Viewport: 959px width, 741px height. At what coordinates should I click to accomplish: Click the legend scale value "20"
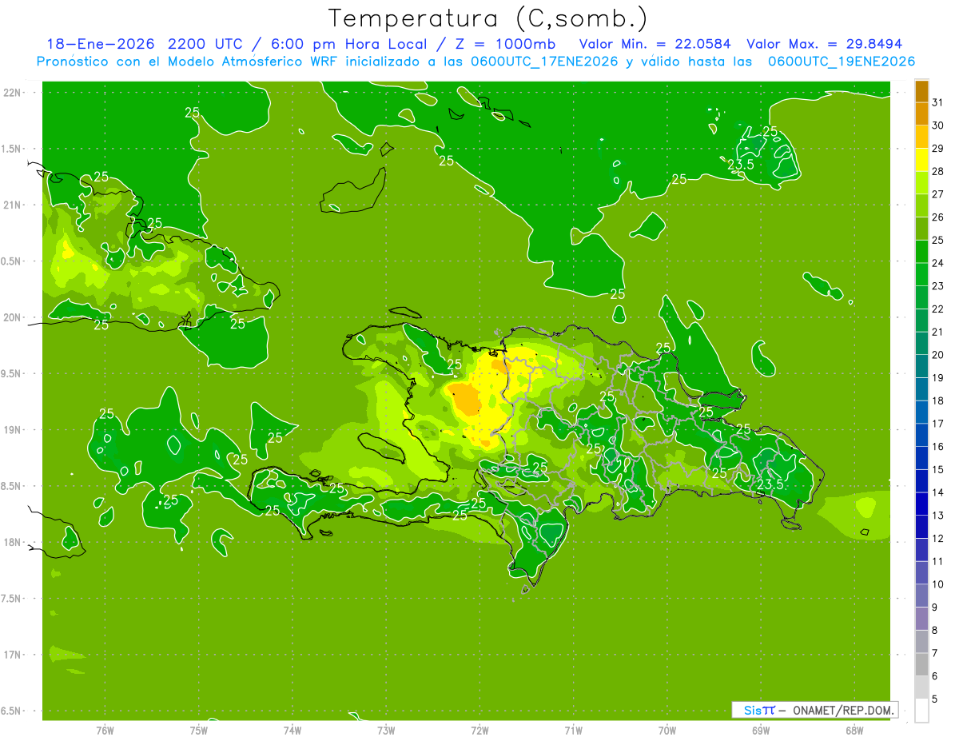938,355
